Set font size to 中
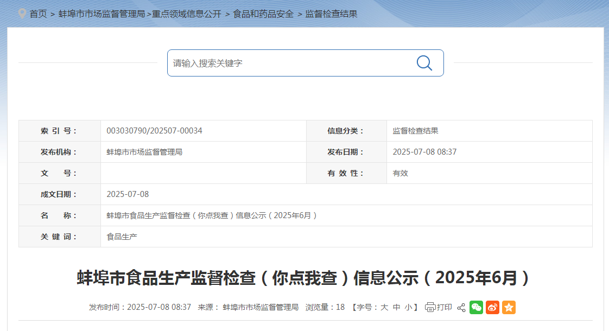 [396, 307]
